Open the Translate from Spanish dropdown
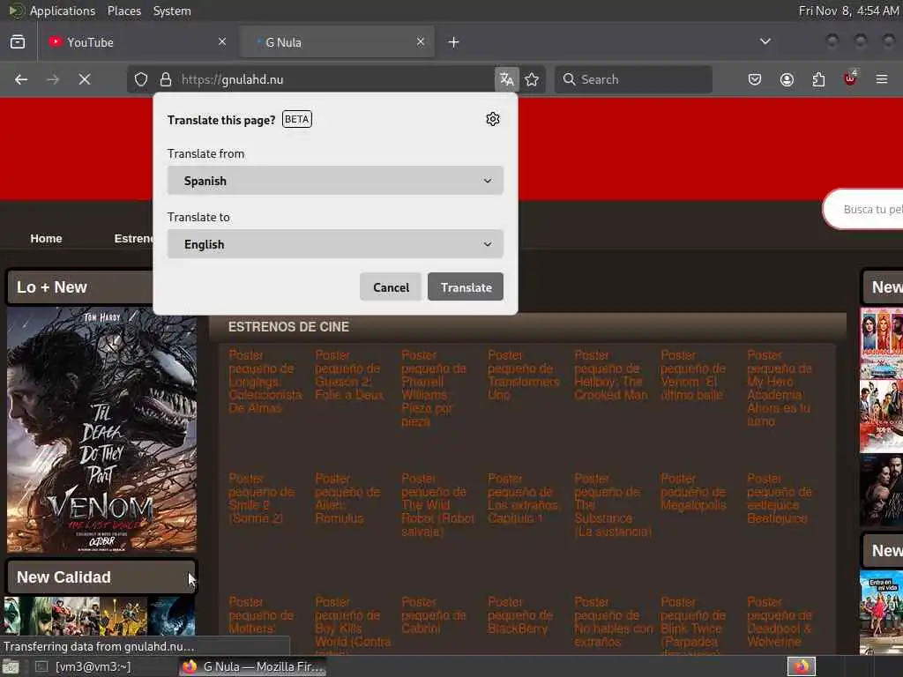This screenshot has height=677, width=903. pyautogui.click(x=335, y=181)
